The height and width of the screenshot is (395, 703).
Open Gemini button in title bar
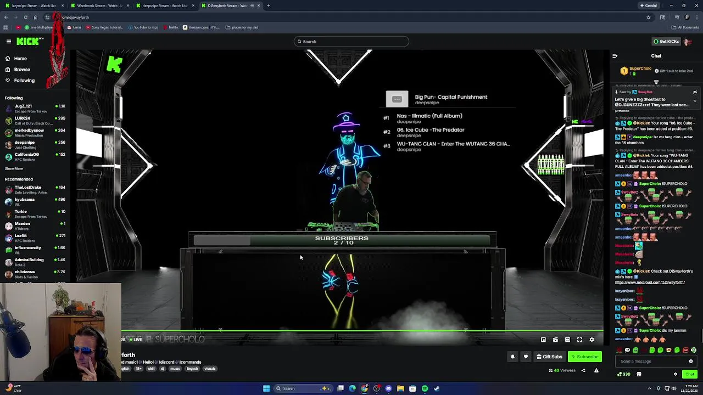pos(648,5)
